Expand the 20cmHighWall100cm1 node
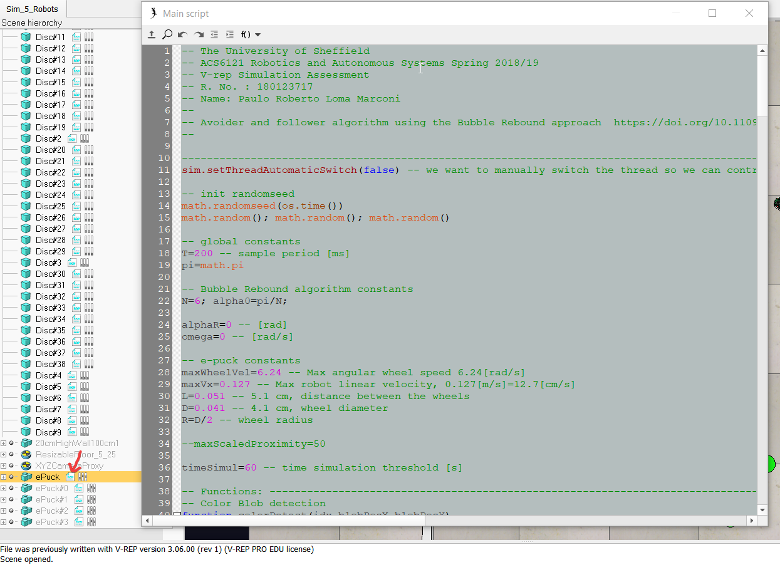Viewport: 780px width, 572px height. click(x=4, y=443)
